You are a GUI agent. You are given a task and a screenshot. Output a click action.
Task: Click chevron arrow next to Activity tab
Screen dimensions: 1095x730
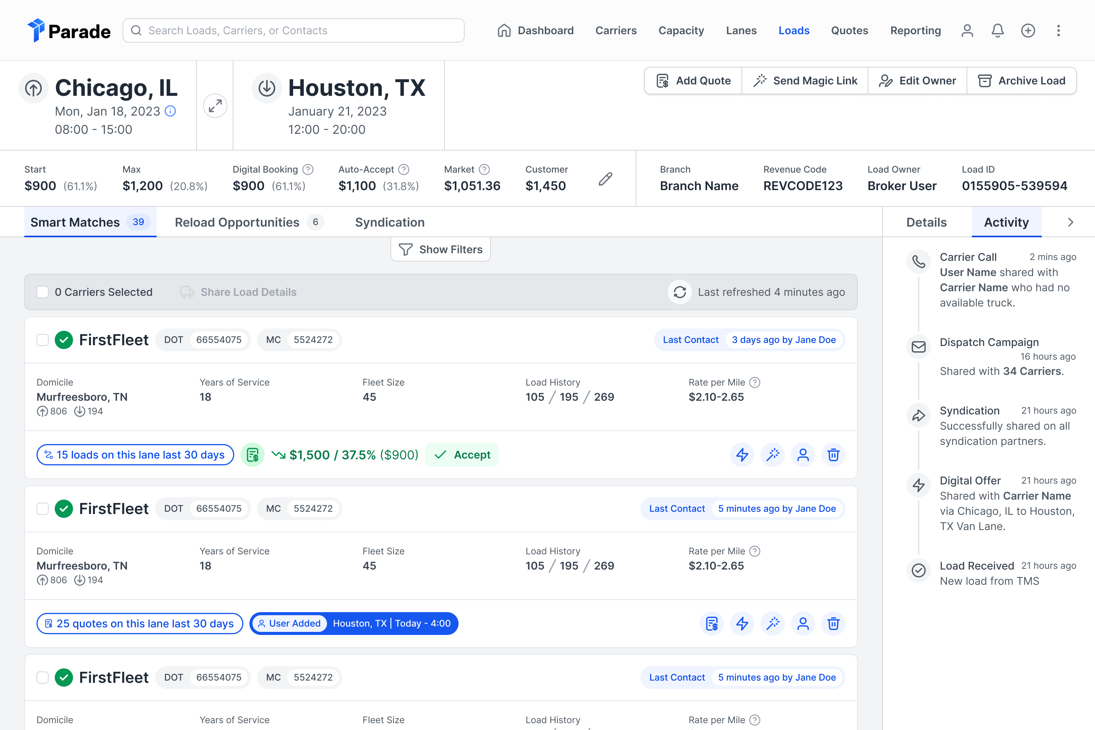click(1070, 222)
